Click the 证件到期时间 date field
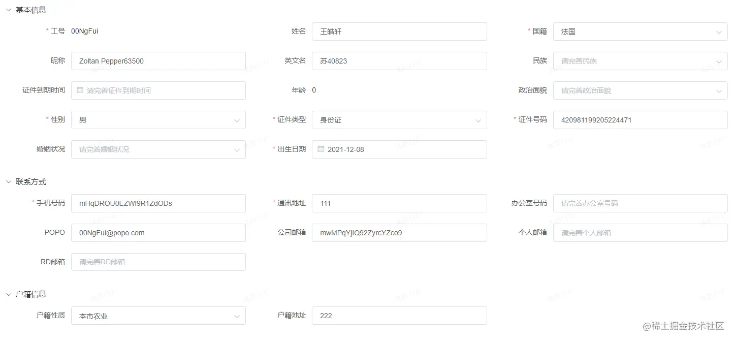 [158, 90]
